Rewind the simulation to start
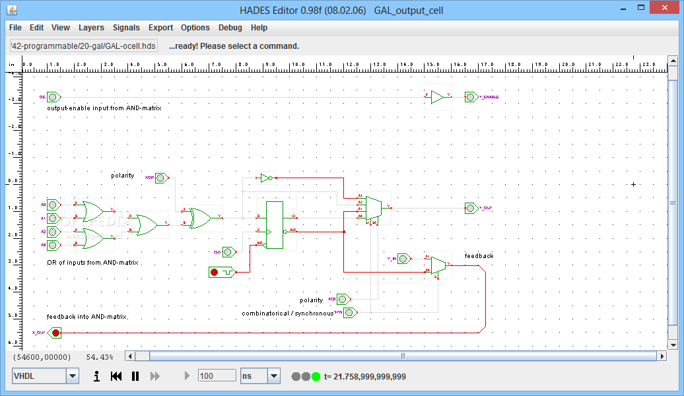 click(x=116, y=376)
